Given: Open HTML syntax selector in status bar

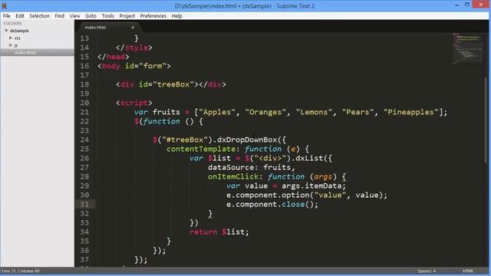Looking at the screenshot, I should pyautogui.click(x=468, y=271).
